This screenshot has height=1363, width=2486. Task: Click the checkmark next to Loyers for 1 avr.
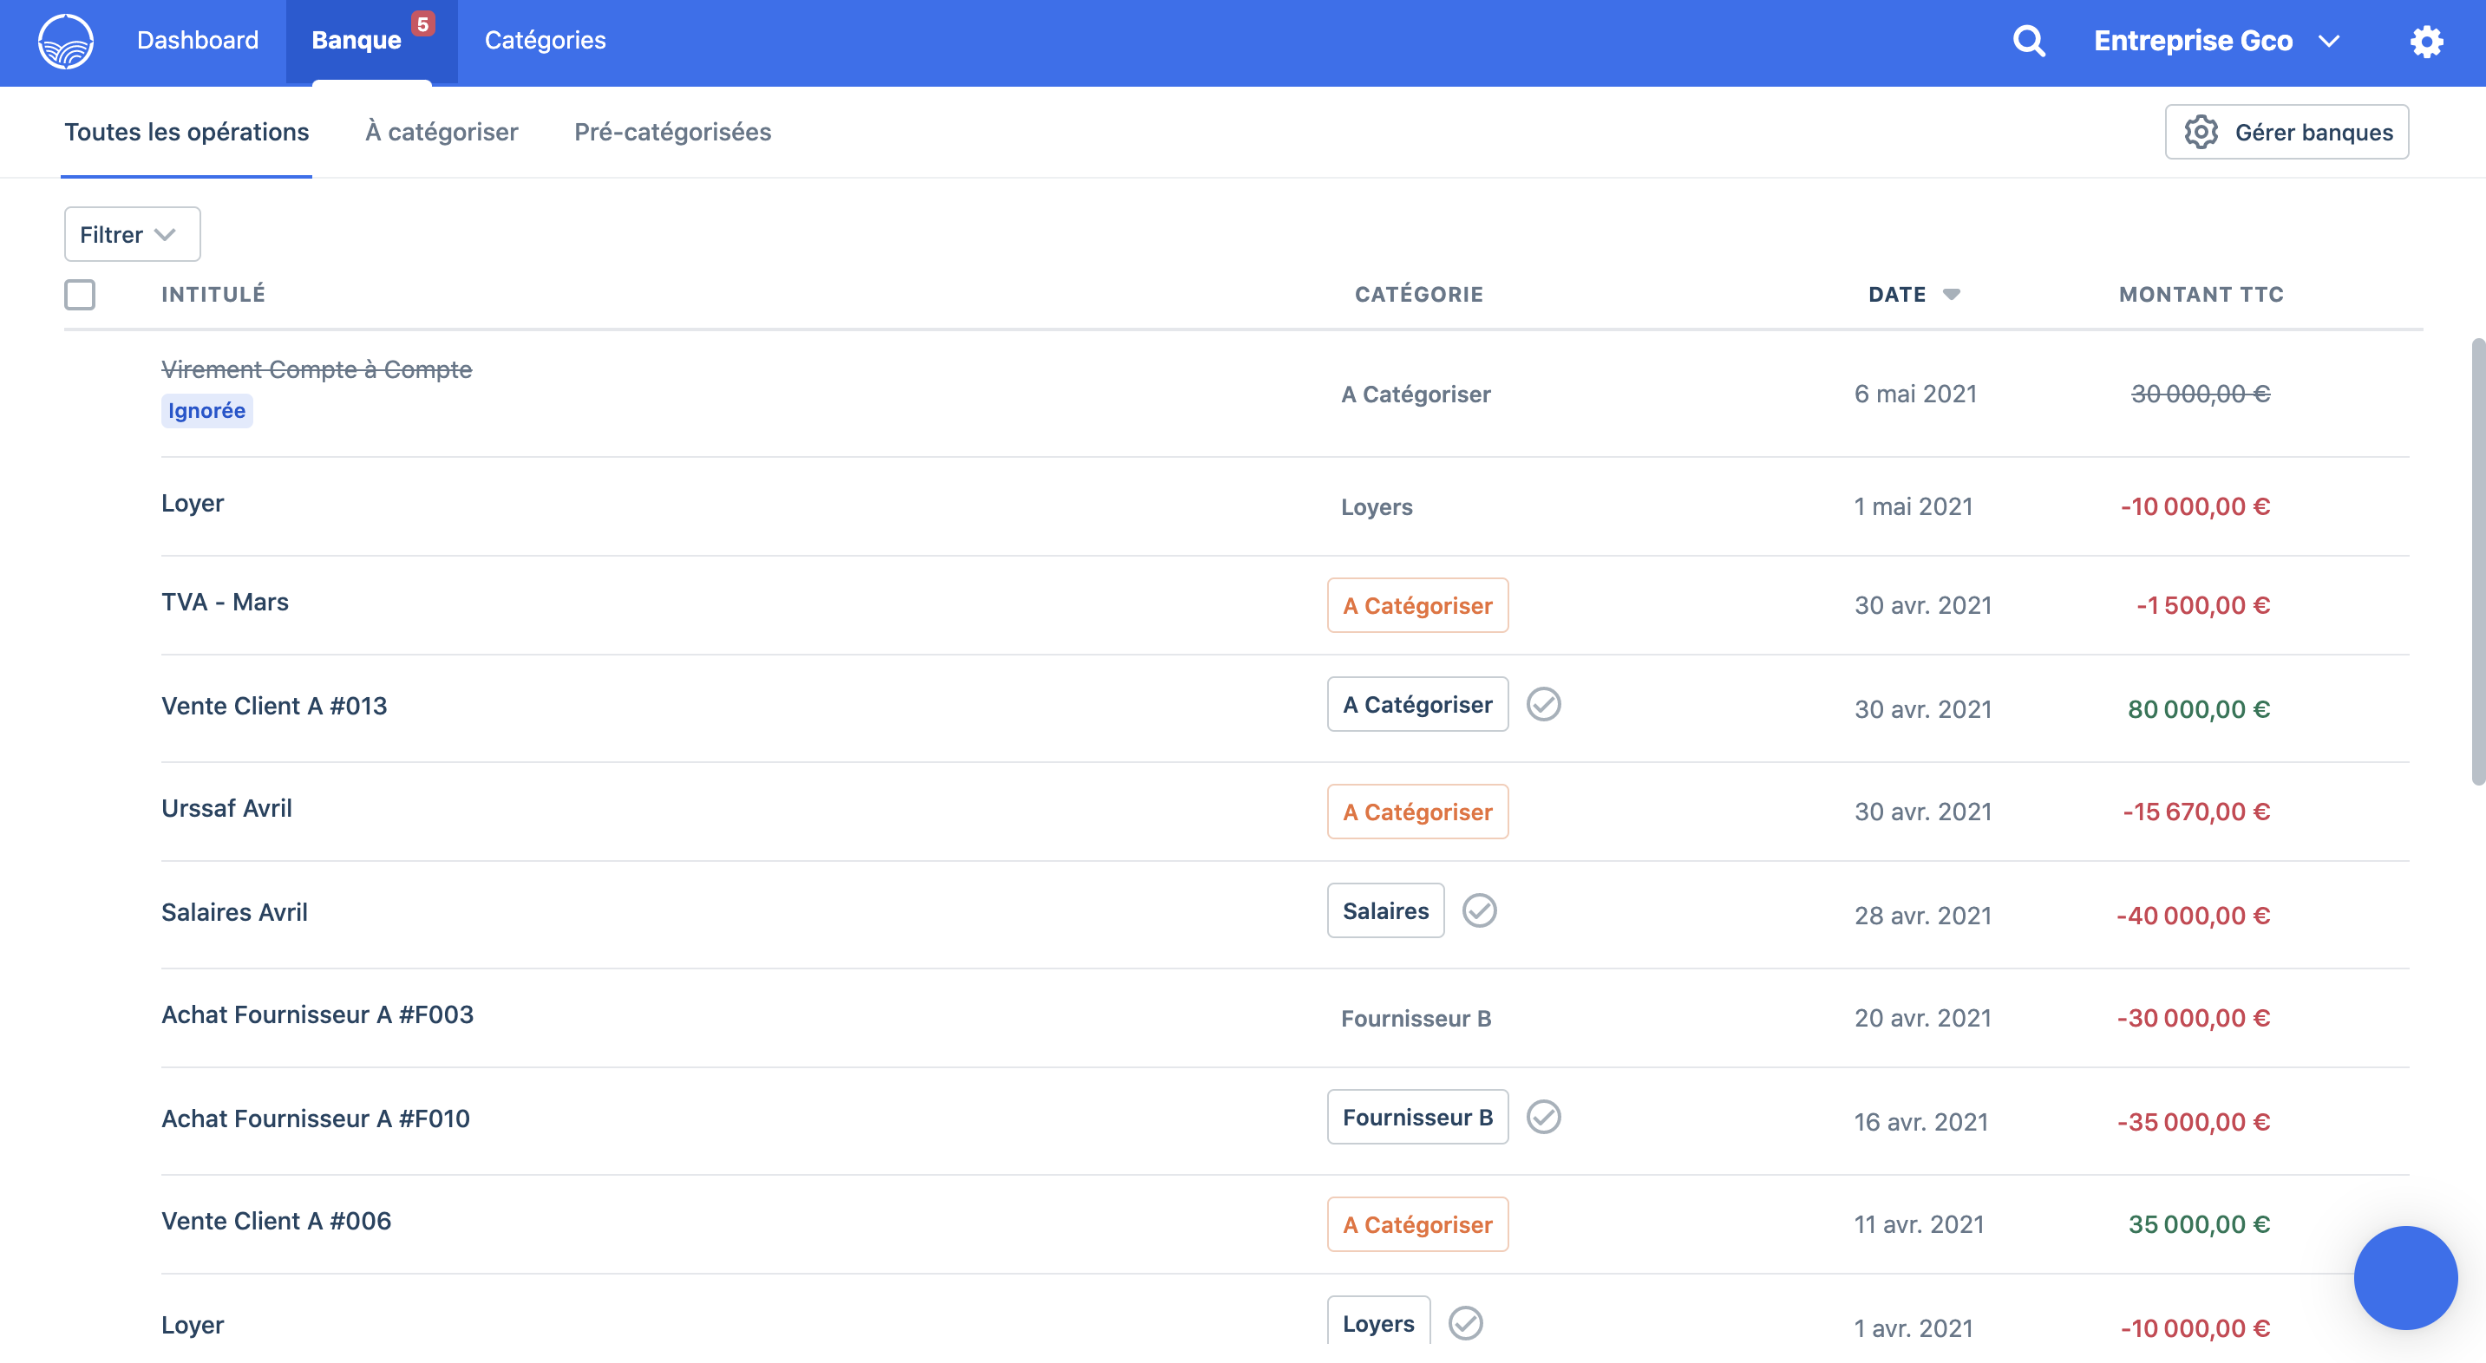1467,1323
